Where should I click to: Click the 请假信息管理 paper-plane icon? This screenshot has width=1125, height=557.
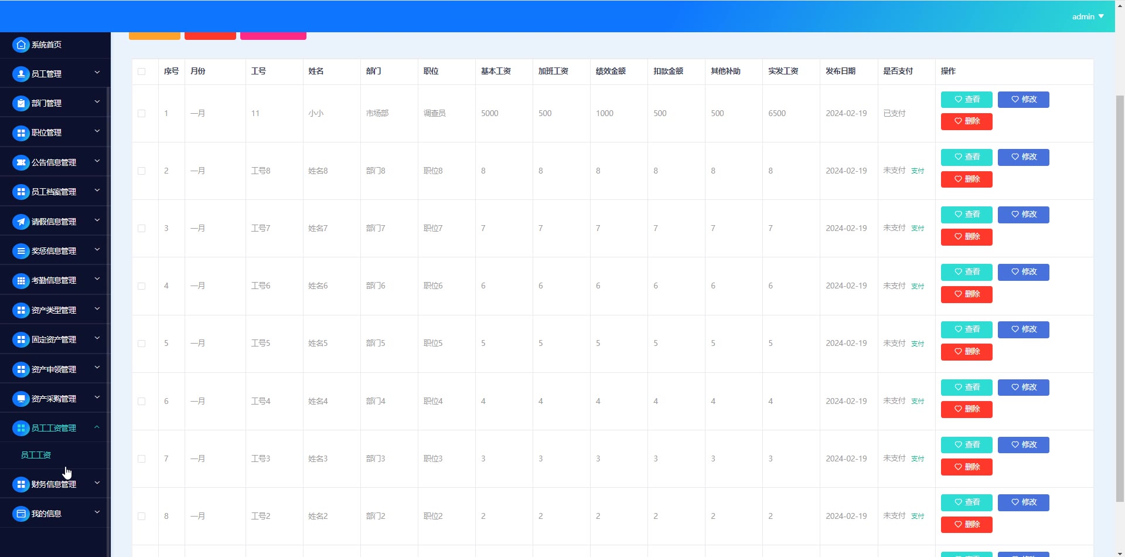point(21,222)
